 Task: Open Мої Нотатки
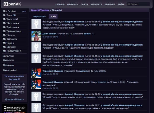tap(9, 35)
